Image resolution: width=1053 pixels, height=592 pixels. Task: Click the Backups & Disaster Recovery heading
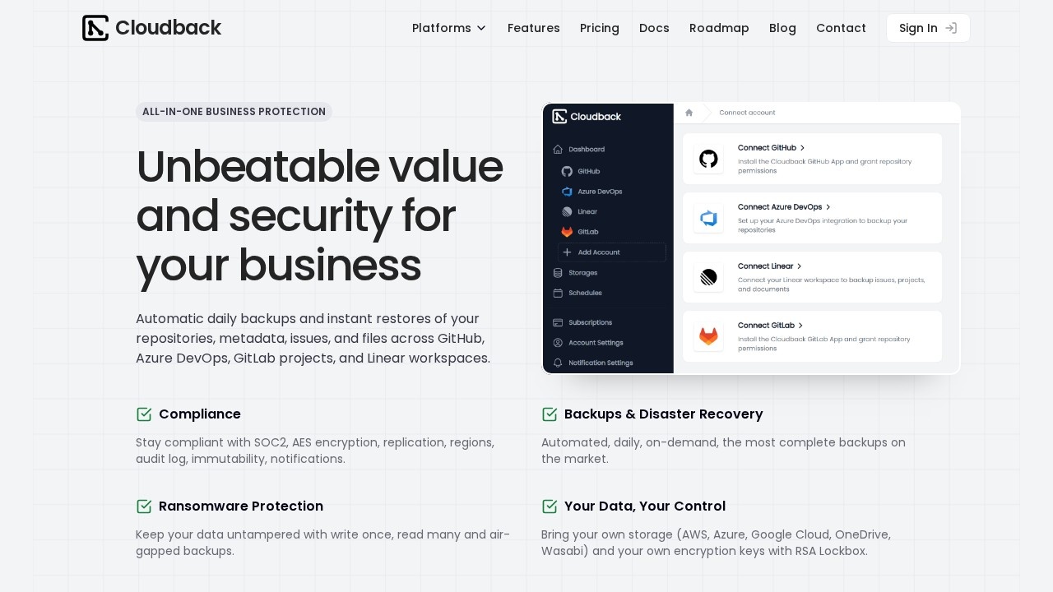[x=664, y=414]
